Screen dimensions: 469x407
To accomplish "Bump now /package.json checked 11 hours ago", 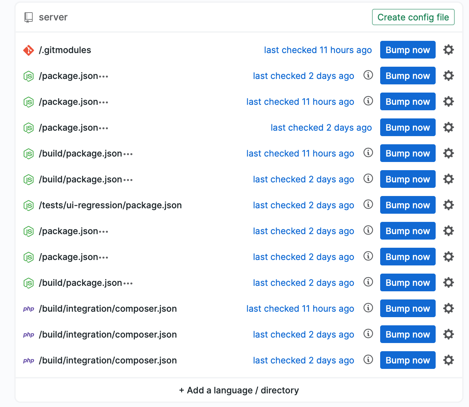I will pos(408,101).
